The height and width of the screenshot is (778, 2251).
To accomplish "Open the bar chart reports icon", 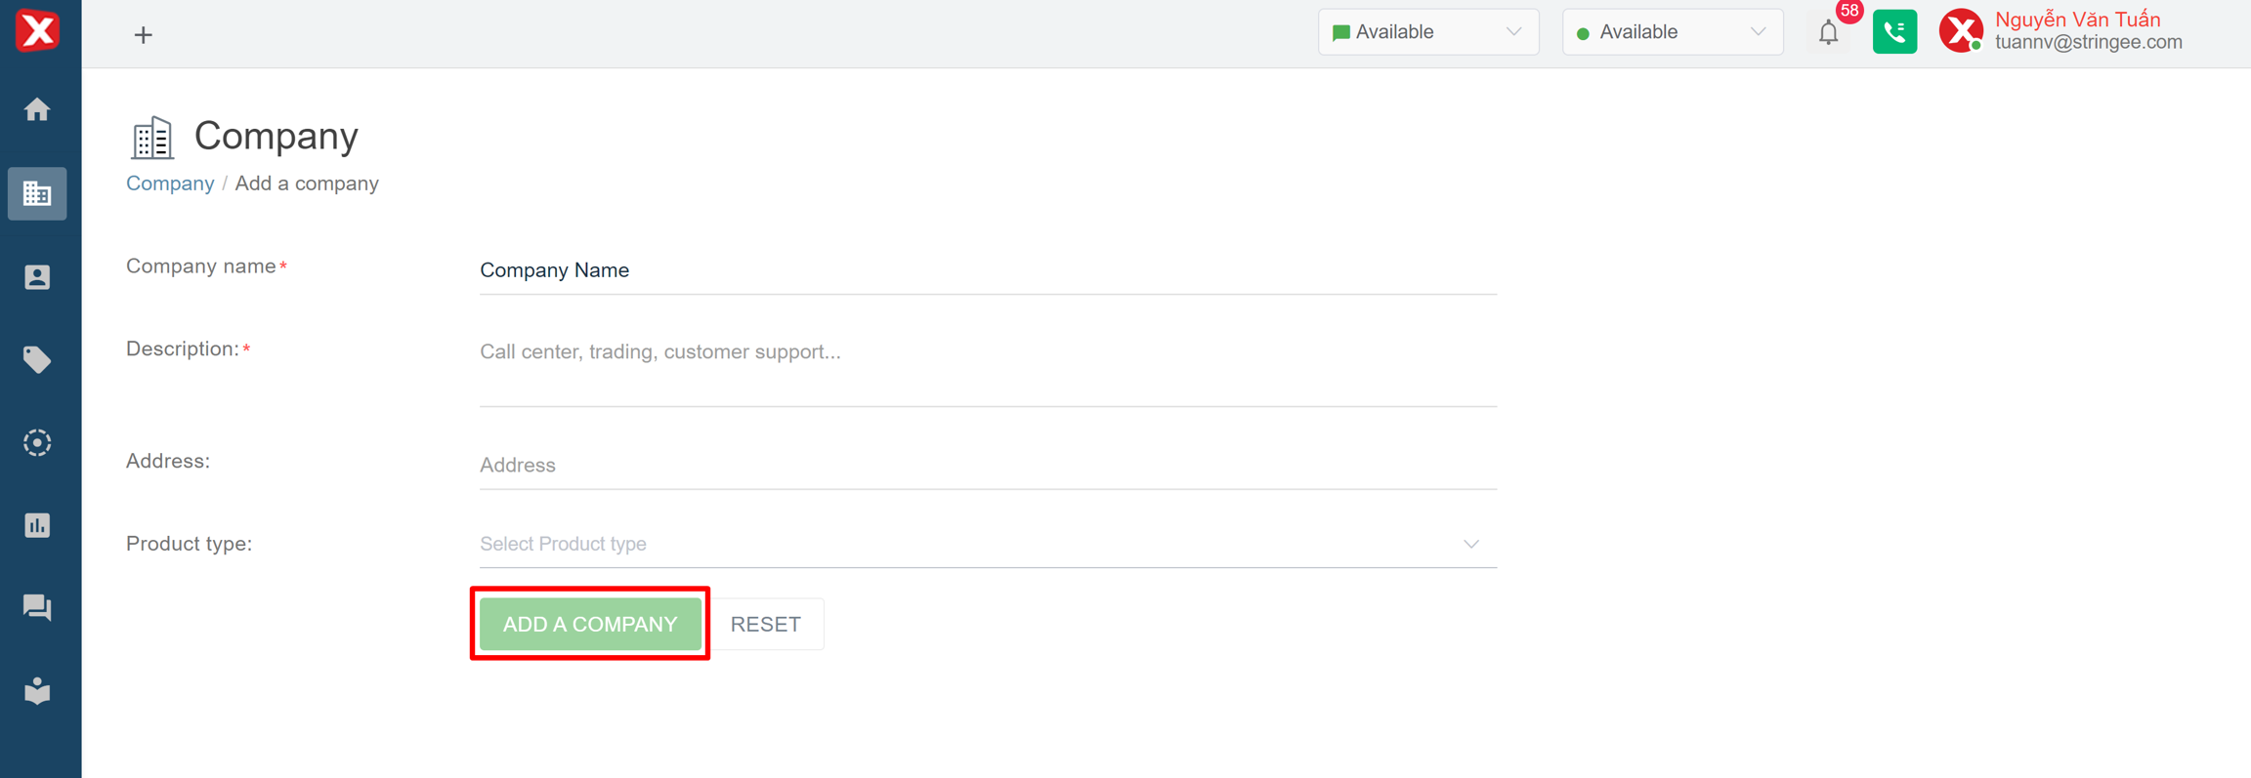I will click(37, 525).
